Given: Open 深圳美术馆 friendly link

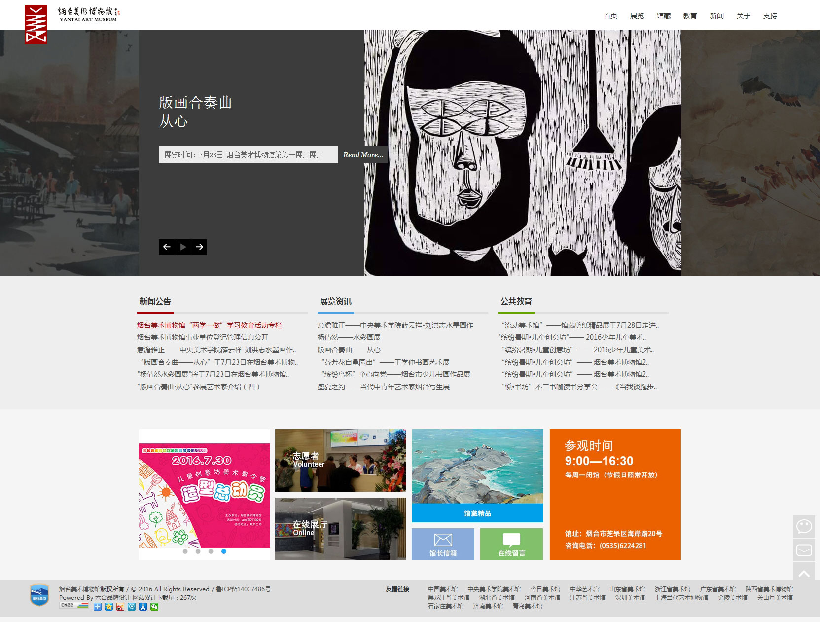Looking at the screenshot, I should [x=630, y=598].
